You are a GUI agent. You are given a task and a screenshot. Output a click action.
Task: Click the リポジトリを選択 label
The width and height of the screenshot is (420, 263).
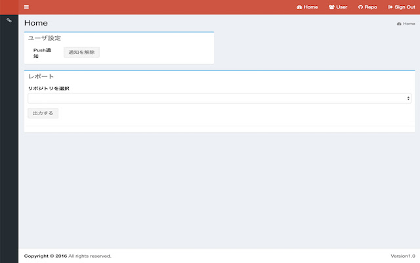pyautogui.click(x=49, y=88)
